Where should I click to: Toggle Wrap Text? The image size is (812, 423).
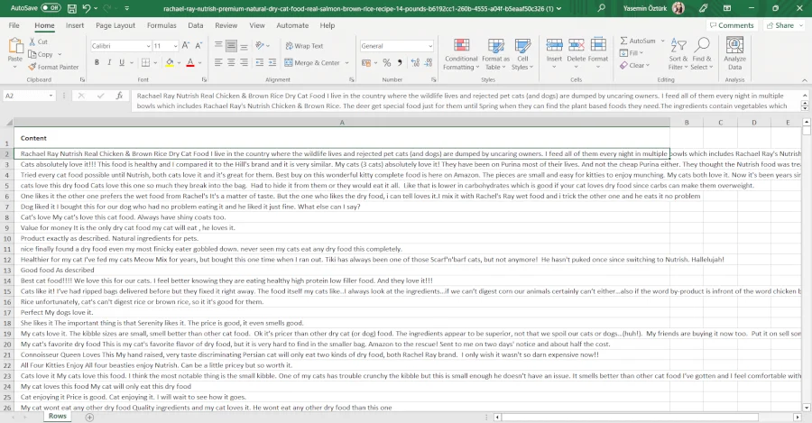point(304,46)
